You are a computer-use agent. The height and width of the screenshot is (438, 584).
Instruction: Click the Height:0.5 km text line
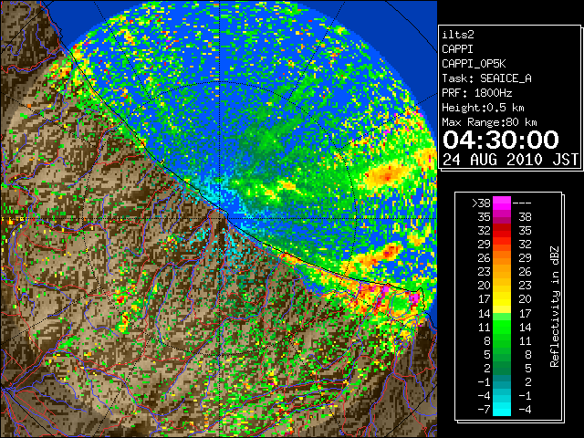(483, 108)
